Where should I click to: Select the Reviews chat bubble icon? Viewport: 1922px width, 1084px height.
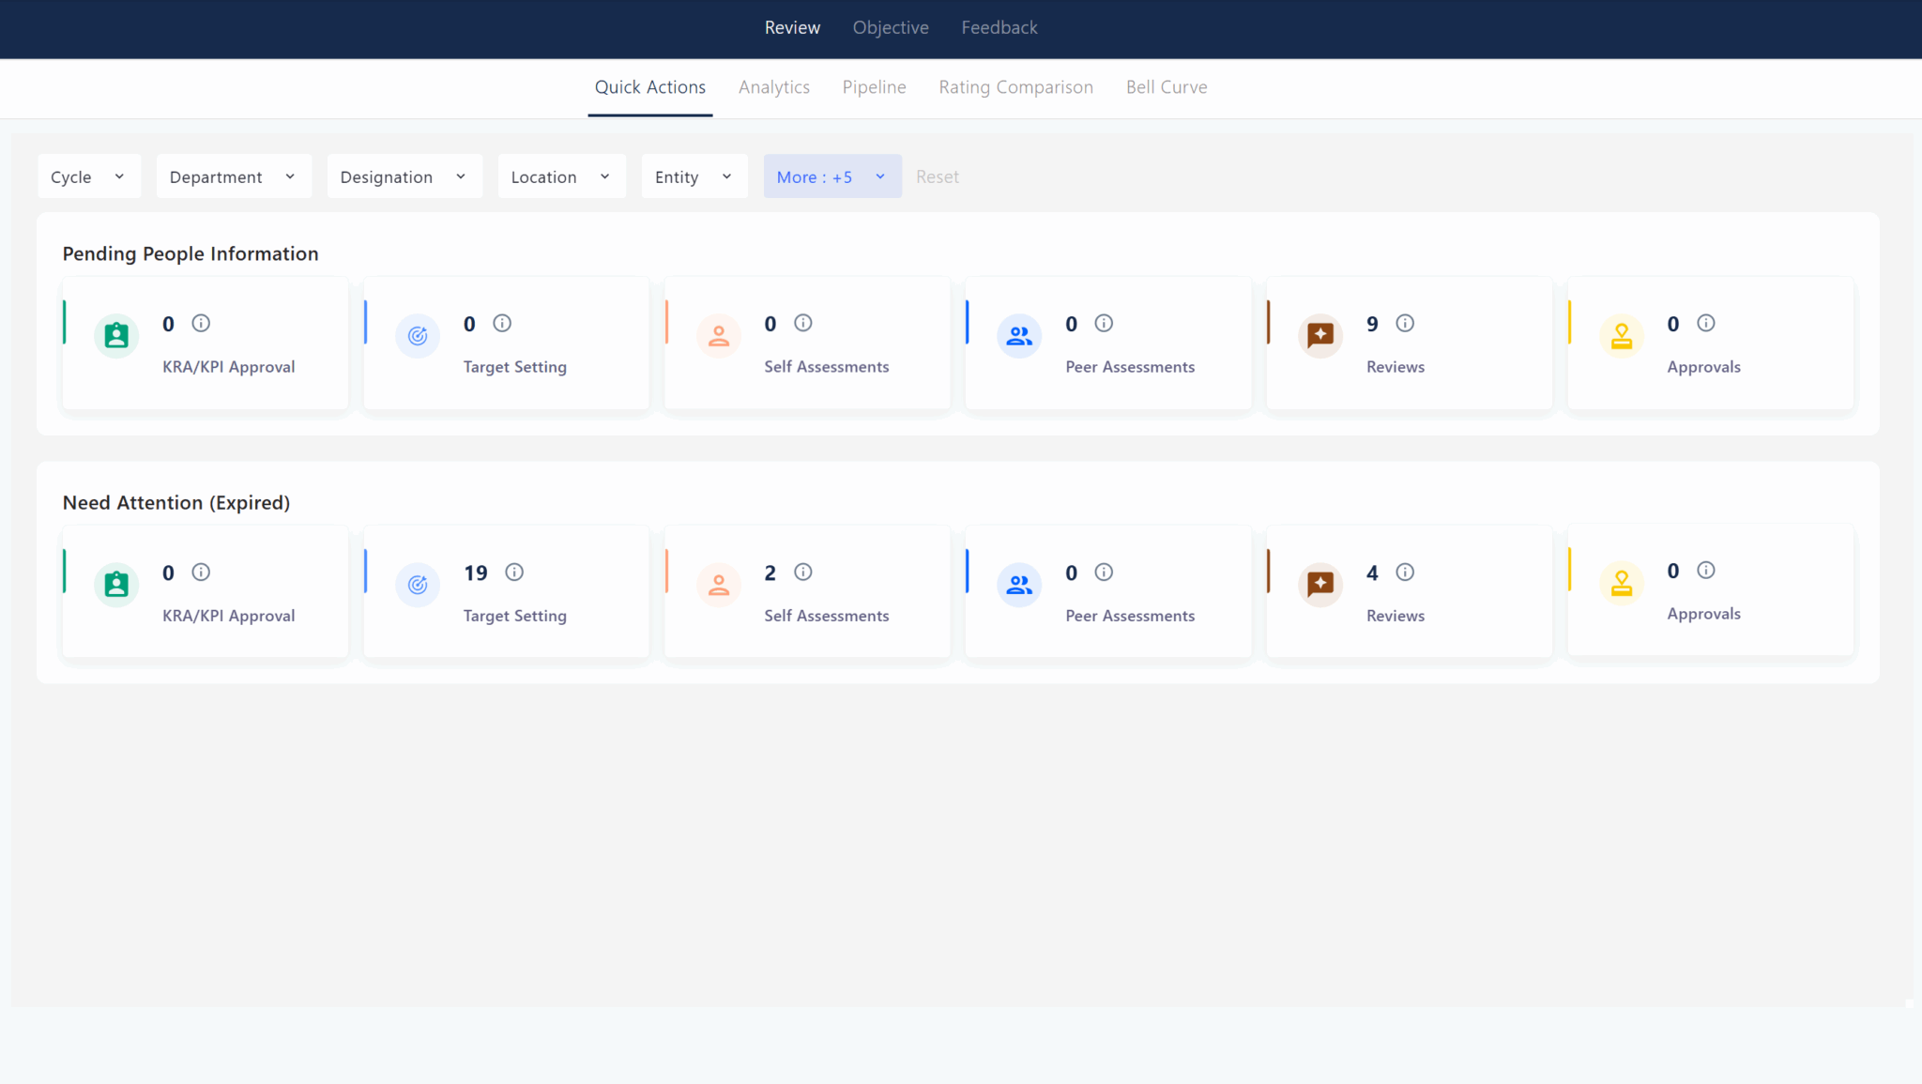click(x=1319, y=335)
